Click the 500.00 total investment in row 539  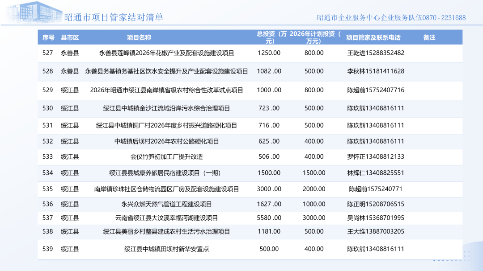(269, 249)
